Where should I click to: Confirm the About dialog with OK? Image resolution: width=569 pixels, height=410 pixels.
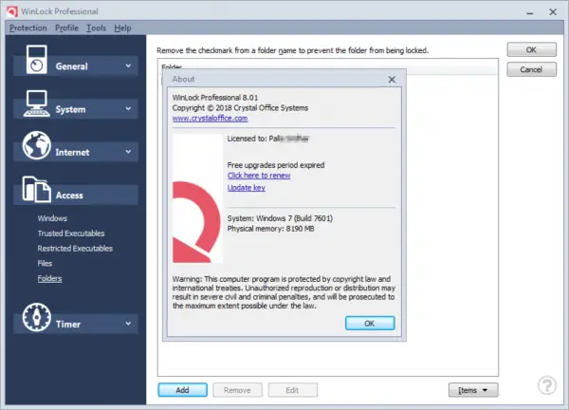pos(370,324)
